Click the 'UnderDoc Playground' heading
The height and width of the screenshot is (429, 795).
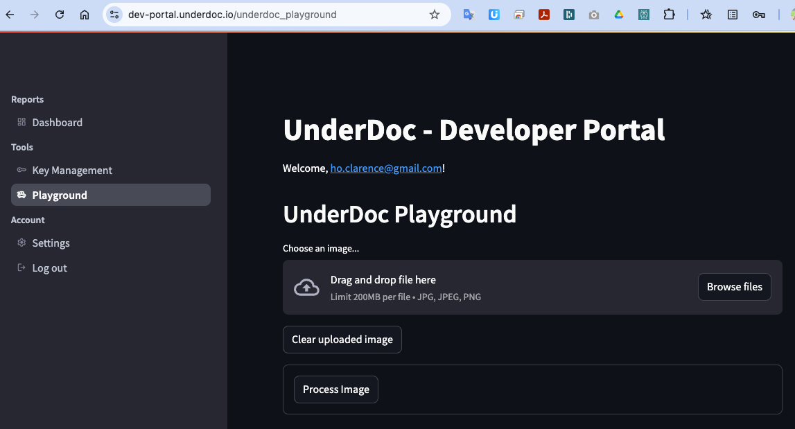coord(399,214)
